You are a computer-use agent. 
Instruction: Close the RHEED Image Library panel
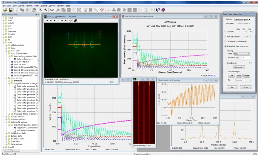click(39, 14)
